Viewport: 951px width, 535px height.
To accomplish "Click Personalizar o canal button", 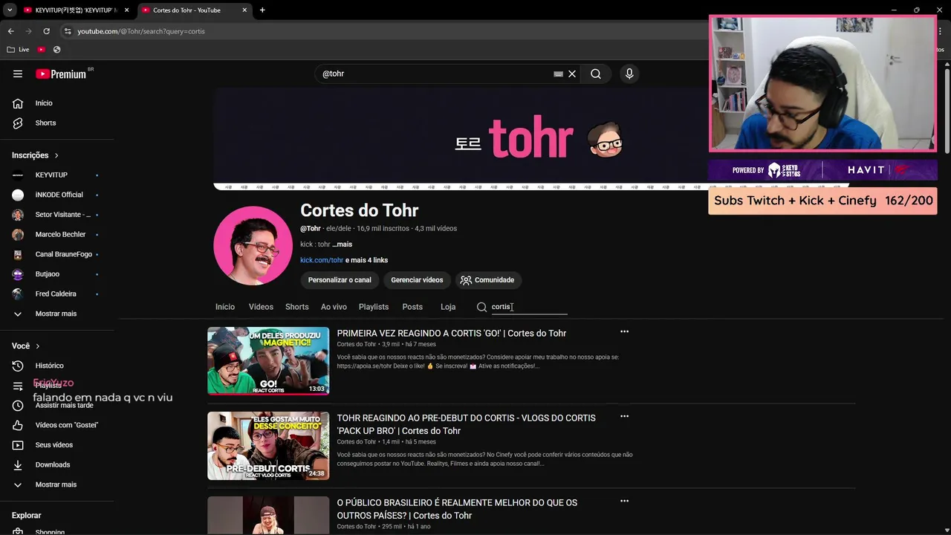I will (340, 280).
